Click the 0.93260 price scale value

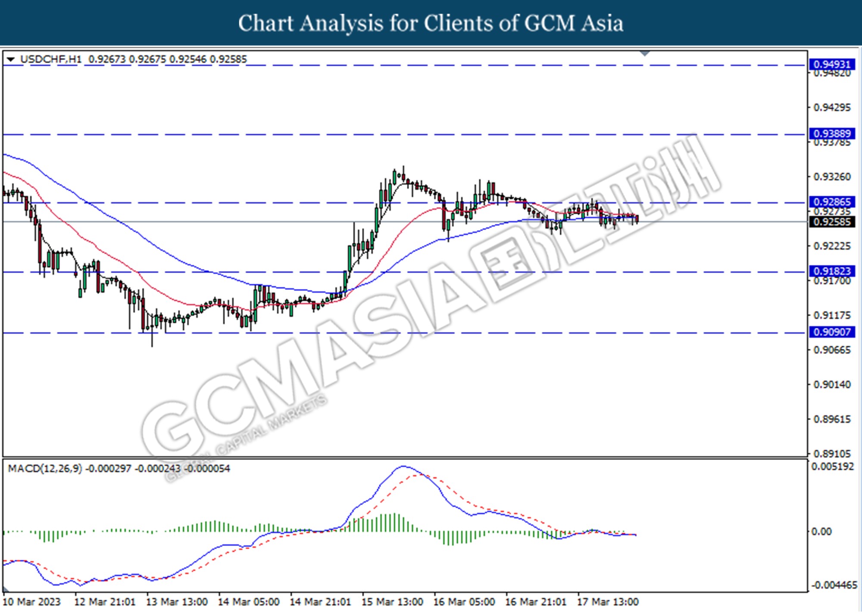pos(832,177)
